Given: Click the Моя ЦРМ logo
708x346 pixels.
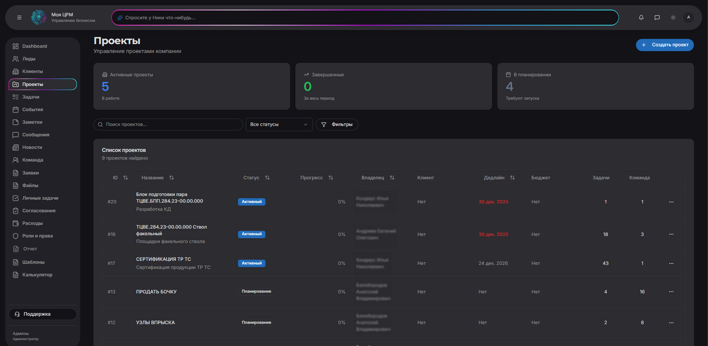Looking at the screenshot, I should tap(39, 17).
